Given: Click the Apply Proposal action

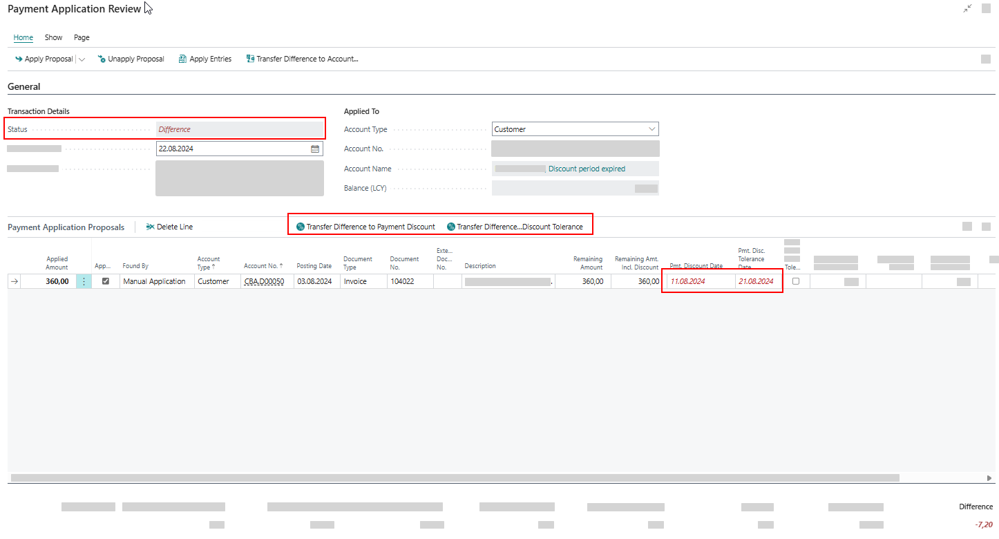Looking at the screenshot, I should click(44, 59).
